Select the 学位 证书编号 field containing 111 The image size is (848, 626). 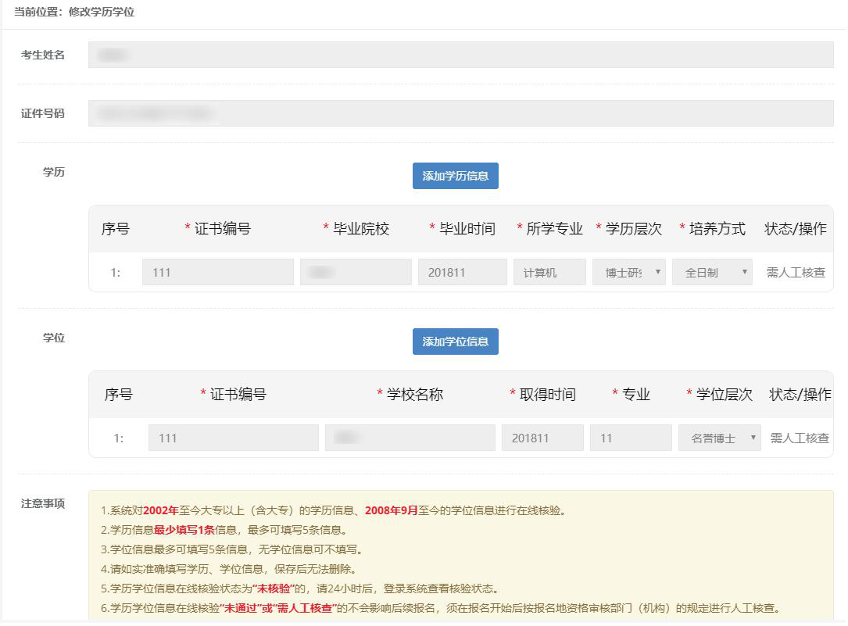click(233, 438)
